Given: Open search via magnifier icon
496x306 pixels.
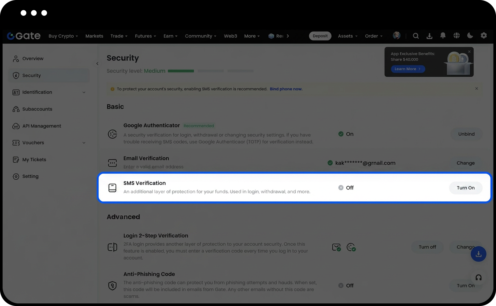Looking at the screenshot, I should 416,36.
